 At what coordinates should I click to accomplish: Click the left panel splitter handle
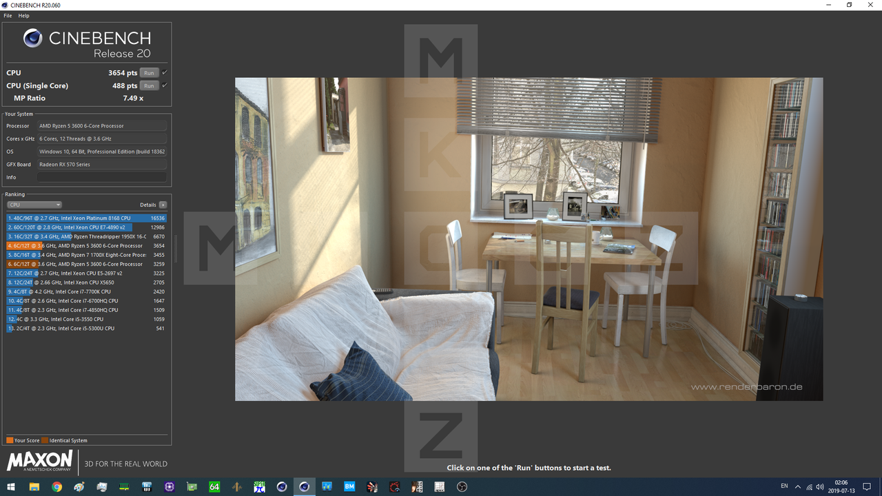pyautogui.click(x=175, y=248)
